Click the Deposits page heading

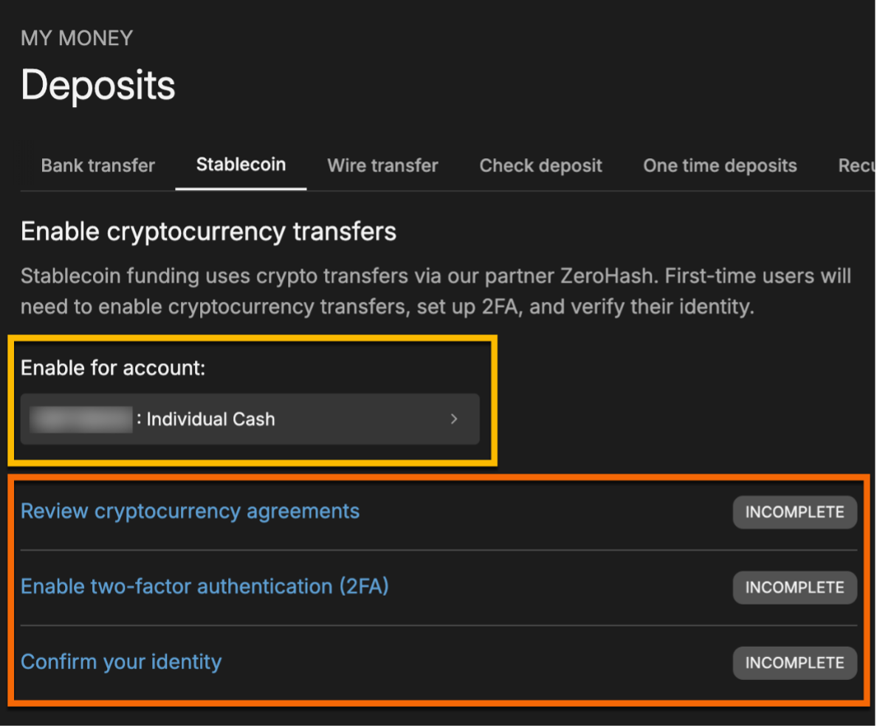(97, 85)
